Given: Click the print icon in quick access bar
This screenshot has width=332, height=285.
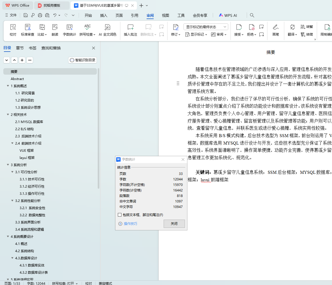Looking at the screenshot, I should click(x=40, y=15).
